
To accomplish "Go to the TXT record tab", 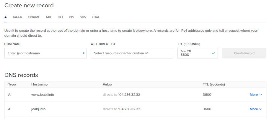I will click(x=60, y=17).
